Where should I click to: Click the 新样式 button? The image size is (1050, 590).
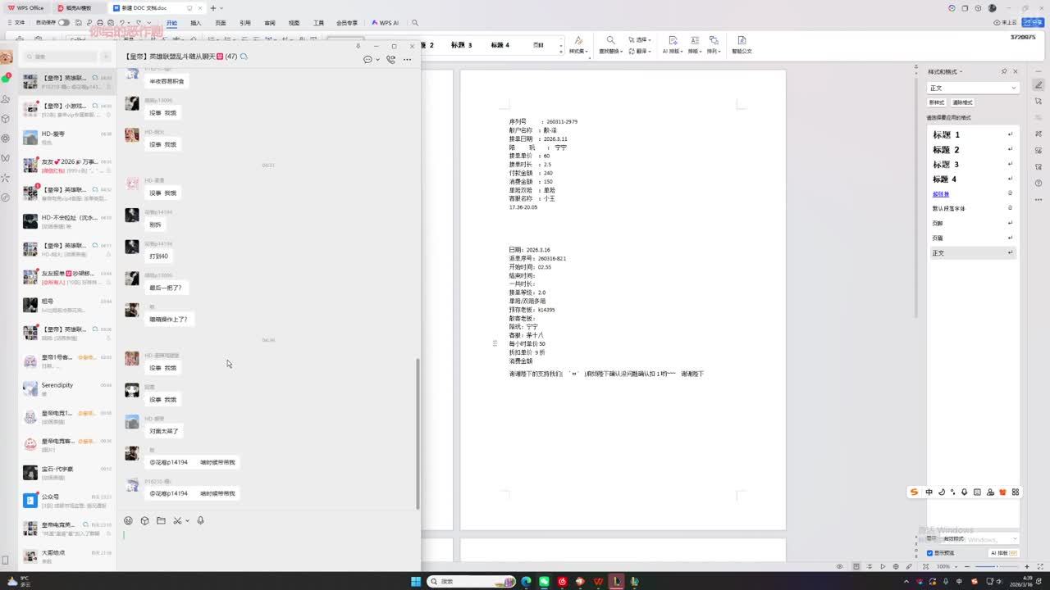[x=936, y=102]
